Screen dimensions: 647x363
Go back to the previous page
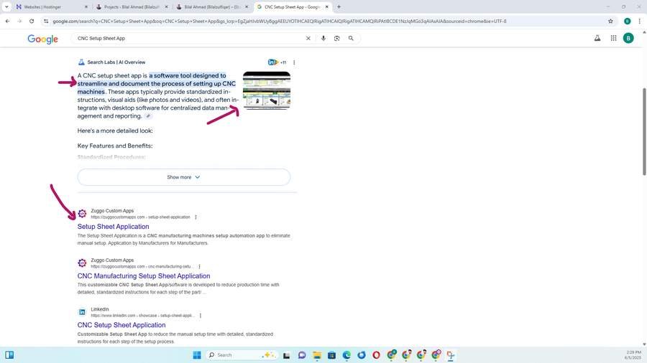[x=7, y=21]
